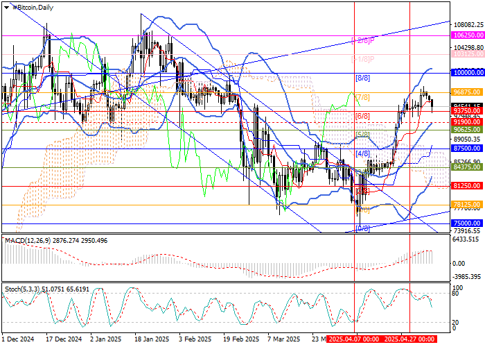Screen dimensions: 485x347
Task: Select the [6/8] red level label
Action: 362,115
